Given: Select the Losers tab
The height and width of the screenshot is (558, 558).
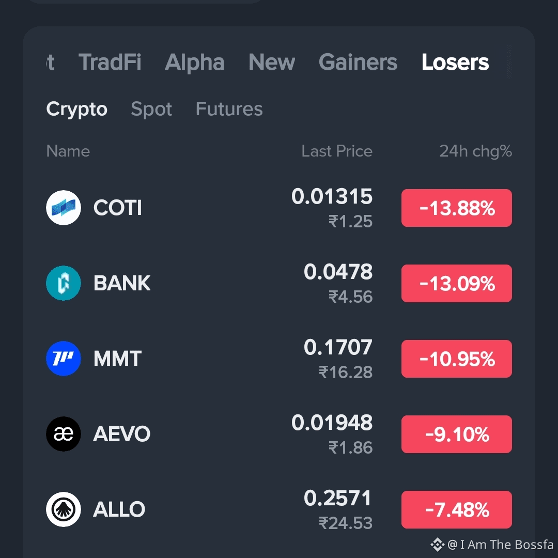Looking at the screenshot, I should point(455,63).
